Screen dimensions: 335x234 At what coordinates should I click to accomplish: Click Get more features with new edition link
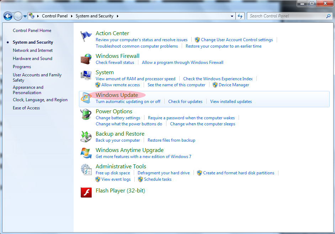tap(143, 157)
